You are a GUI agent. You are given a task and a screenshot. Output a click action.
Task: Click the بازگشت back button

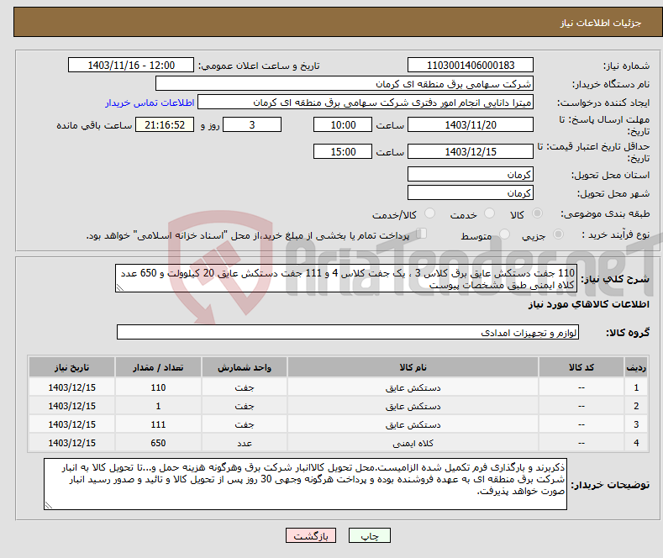[311, 535]
